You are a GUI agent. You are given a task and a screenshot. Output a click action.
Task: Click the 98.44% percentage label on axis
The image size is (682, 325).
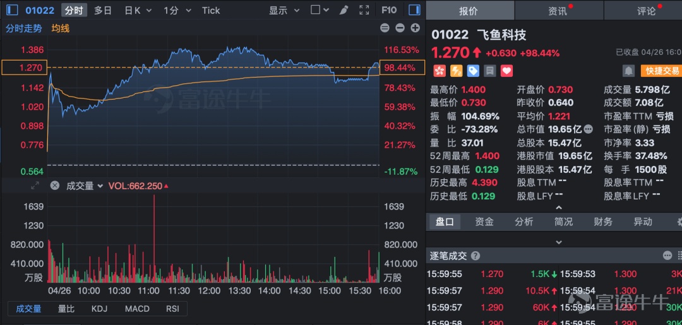[x=402, y=68]
